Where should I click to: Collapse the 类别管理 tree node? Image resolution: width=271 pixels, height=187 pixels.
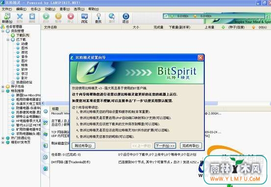2,31
